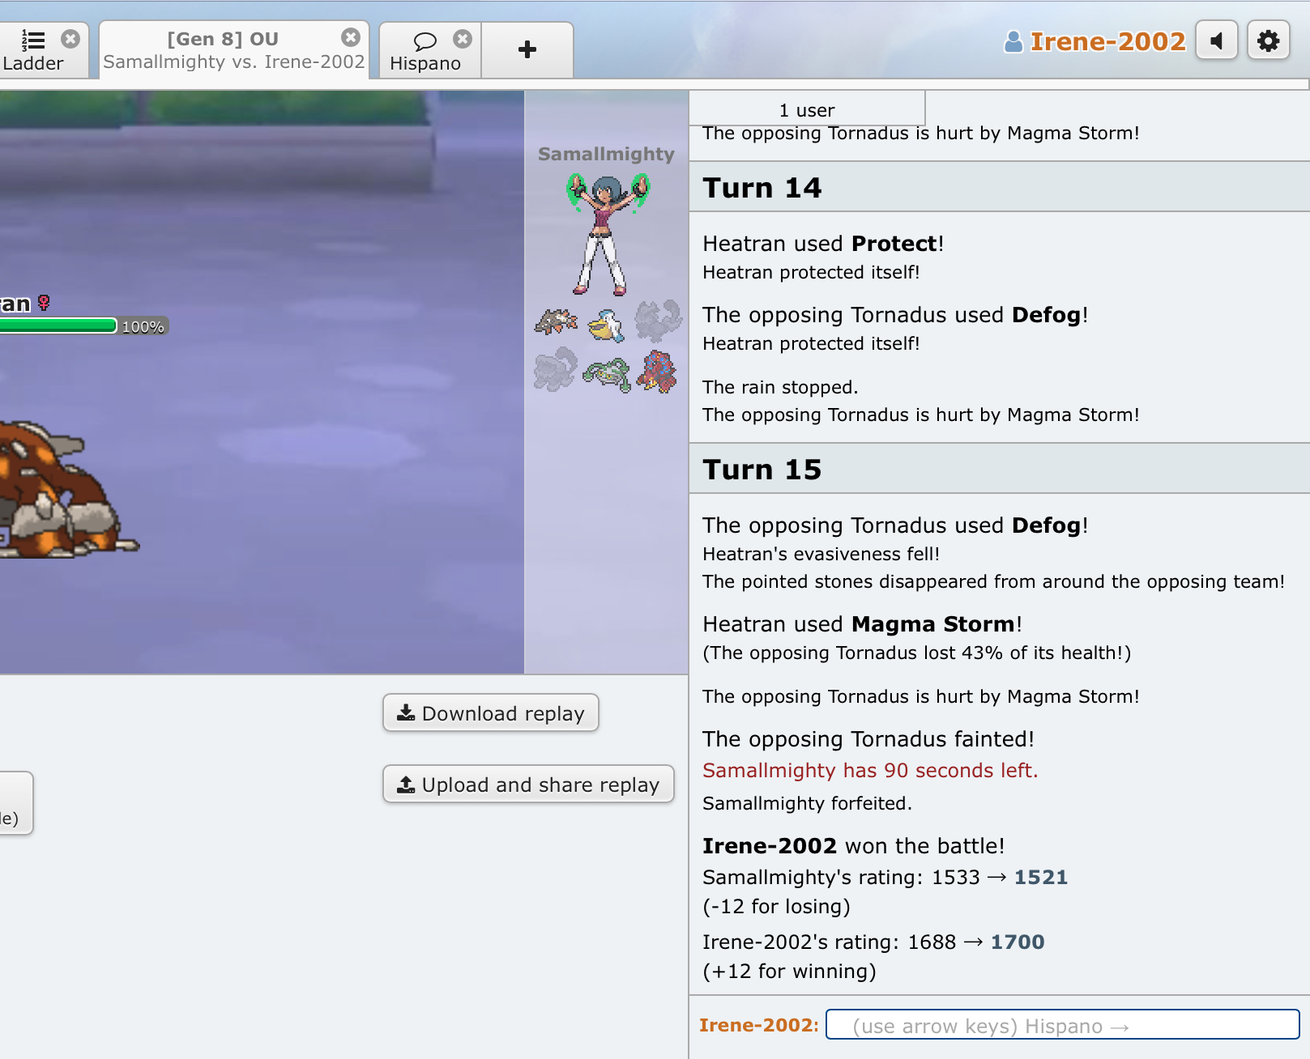Image resolution: width=1310 pixels, height=1059 pixels.
Task: Open the Irene-2002 user profile
Action: [x=1095, y=41]
